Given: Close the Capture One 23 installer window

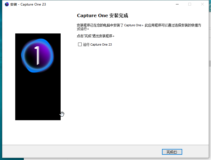Looking at the screenshot, I should 202,4.
